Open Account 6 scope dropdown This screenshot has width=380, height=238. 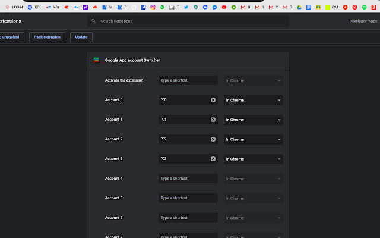(254, 218)
